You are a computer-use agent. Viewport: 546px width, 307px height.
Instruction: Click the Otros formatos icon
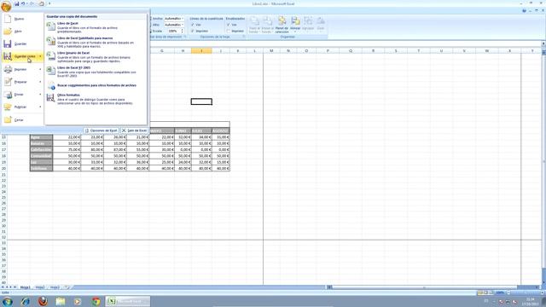point(51,98)
